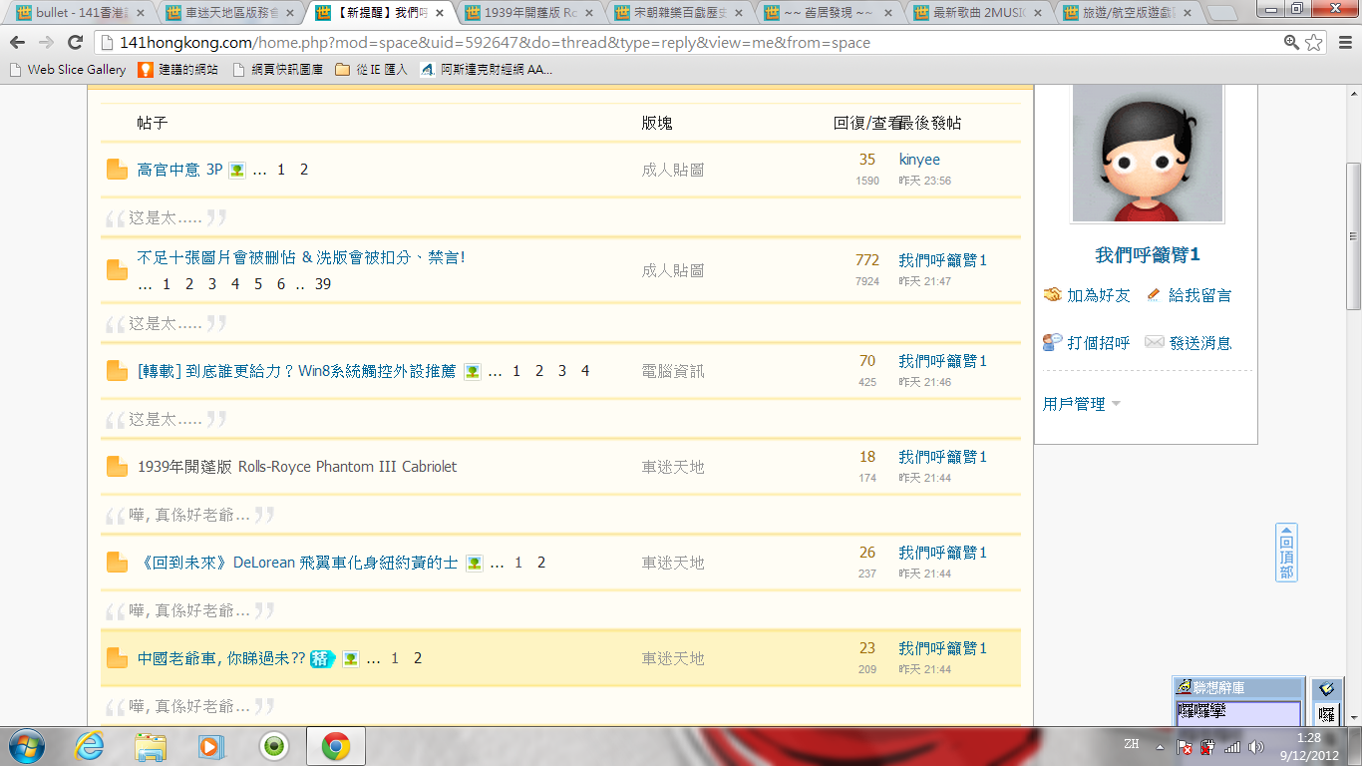Open the Chrome menu button
Screen dimensions: 1362x766
(1342, 43)
